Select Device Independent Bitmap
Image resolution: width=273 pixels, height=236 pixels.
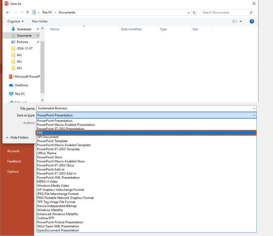pyautogui.click(x=146, y=206)
